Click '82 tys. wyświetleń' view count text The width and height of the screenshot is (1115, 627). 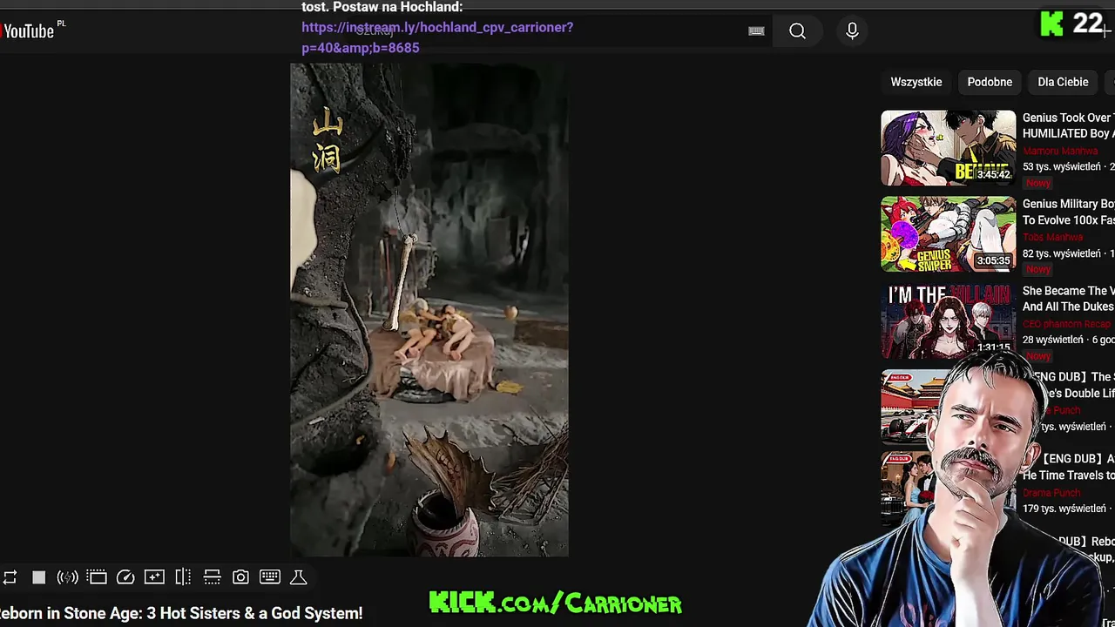[1062, 253]
